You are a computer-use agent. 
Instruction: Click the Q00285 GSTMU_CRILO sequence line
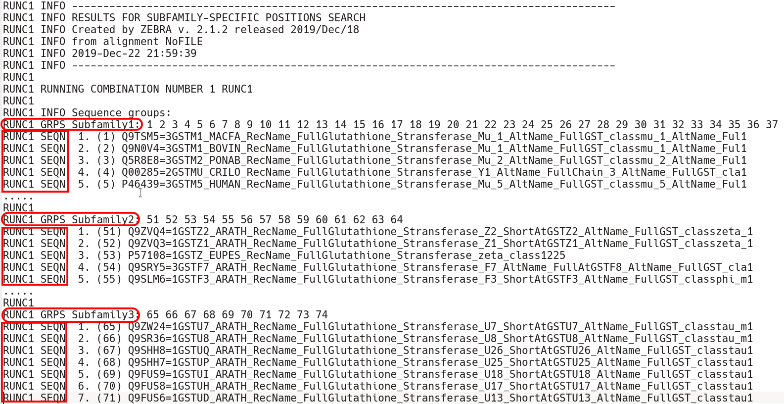pos(375,172)
